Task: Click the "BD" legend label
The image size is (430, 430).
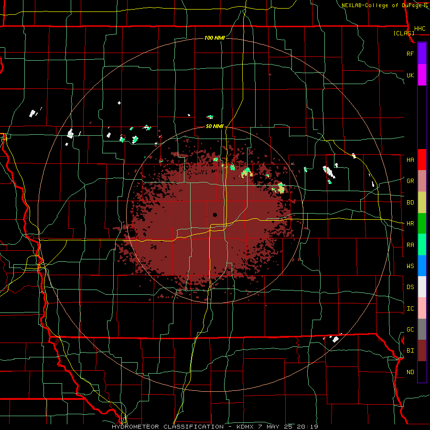Action: click(410, 203)
